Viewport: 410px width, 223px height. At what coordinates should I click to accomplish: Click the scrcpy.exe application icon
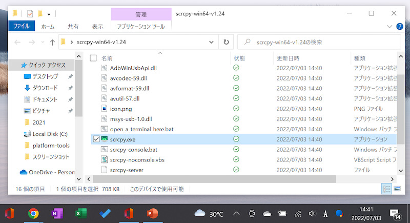pyautogui.click(x=104, y=139)
